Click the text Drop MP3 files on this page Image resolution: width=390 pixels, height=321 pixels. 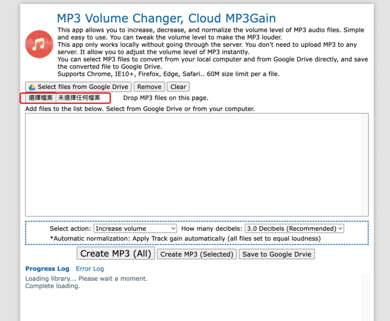(x=166, y=98)
